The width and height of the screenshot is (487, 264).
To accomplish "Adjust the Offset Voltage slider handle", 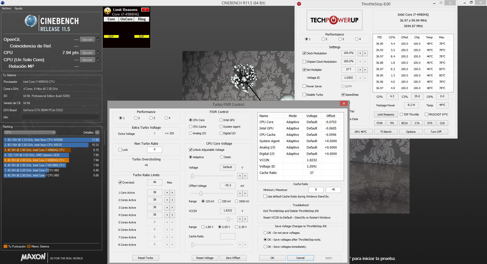I will 201,194.
